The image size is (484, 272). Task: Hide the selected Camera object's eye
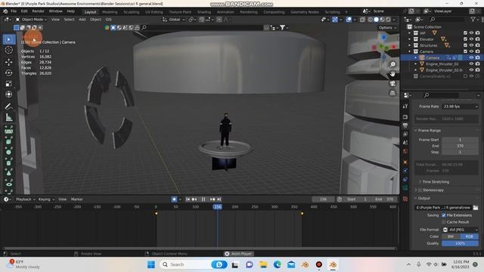click(471, 57)
